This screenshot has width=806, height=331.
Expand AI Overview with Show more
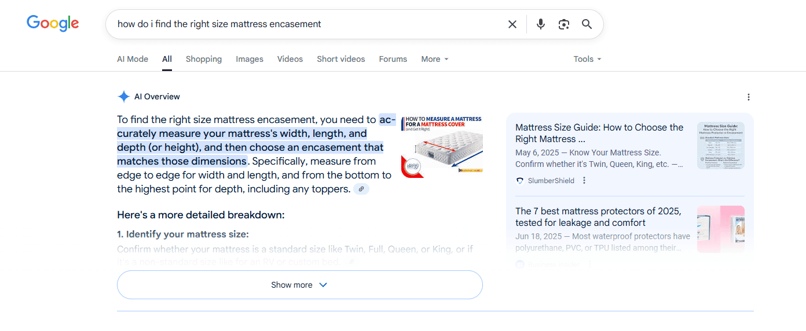[300, 285]
